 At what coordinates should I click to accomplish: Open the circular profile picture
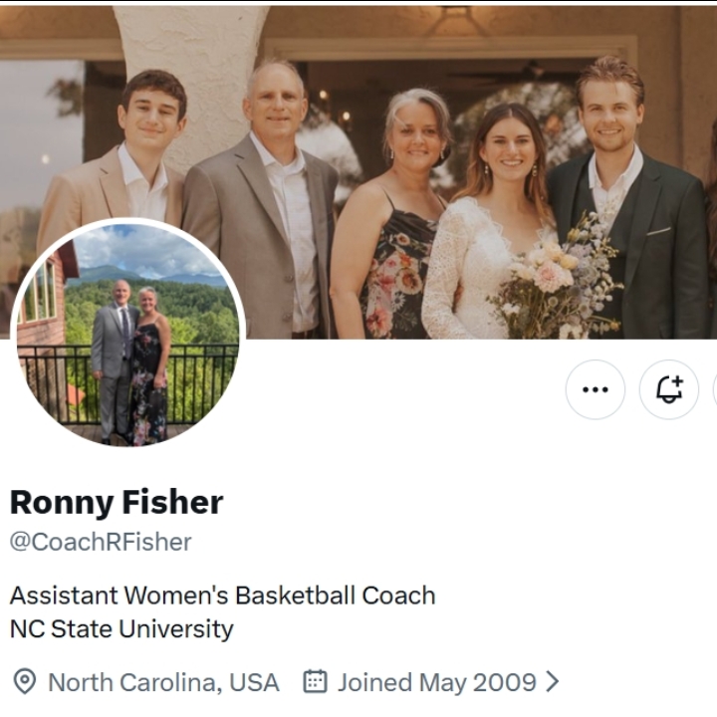128,333
